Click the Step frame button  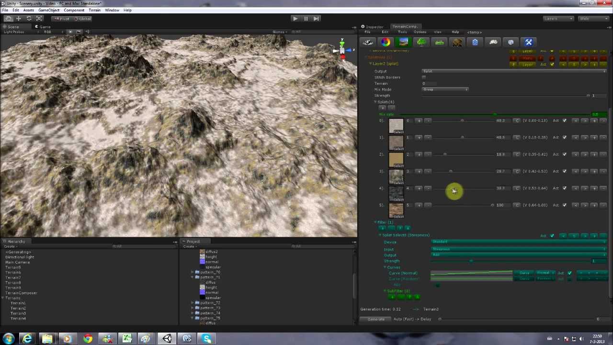pos(316,19)
